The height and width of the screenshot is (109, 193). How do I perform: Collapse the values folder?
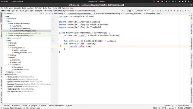pyautogui.click(x=7, y=57)
